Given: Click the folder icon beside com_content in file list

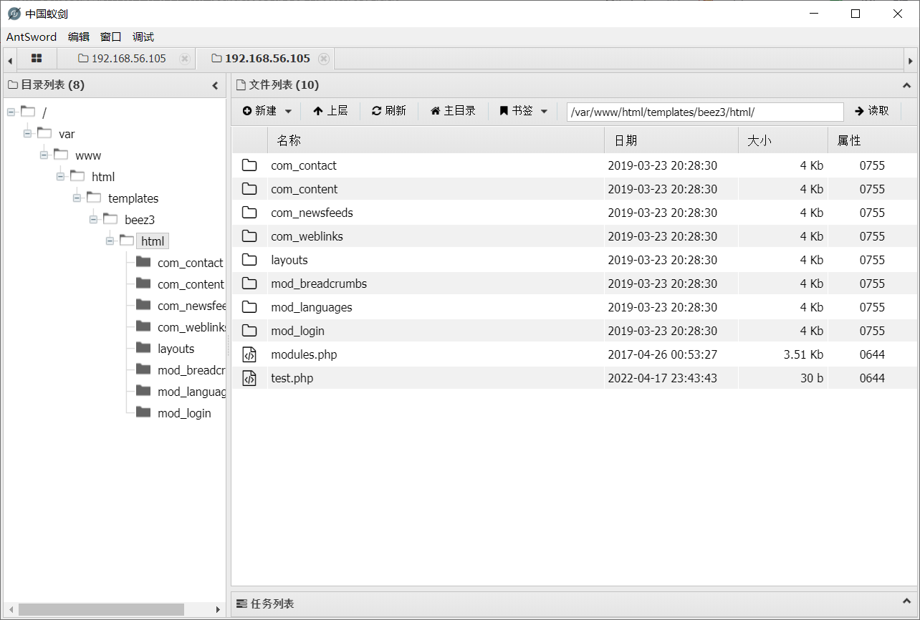Looking at the screenshot, I should tap(249, 189).
